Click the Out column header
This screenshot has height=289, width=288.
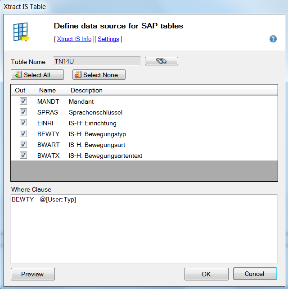click(x=23, y=90)
